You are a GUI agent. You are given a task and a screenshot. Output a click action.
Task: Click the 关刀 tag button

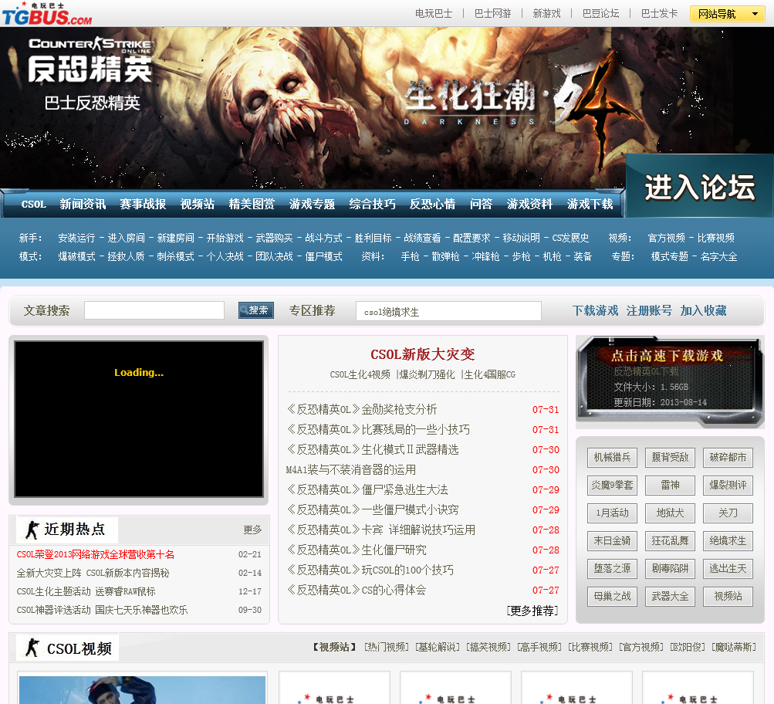click(728, 513)
